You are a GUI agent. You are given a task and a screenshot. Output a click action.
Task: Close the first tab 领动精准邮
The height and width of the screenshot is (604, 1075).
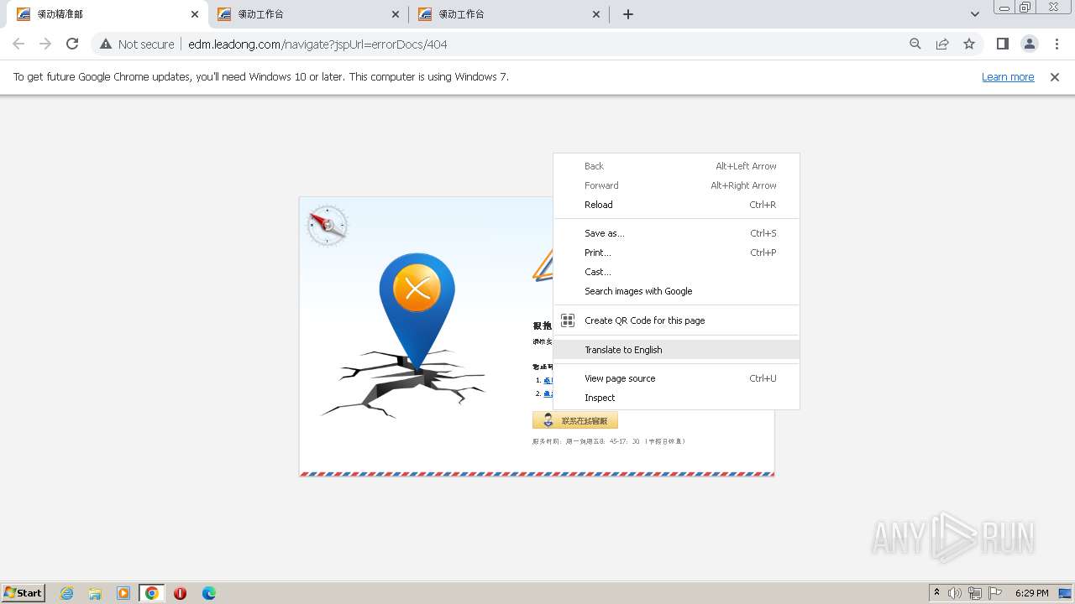pyautogui.click(x=195, y=14)
